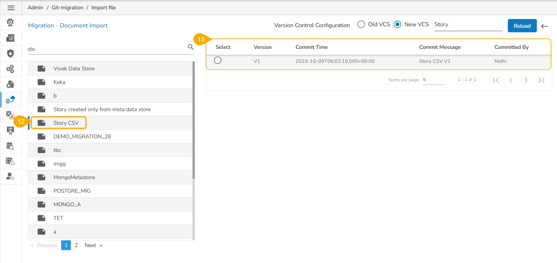Go to next page of versions table

[x=526, y=80]
